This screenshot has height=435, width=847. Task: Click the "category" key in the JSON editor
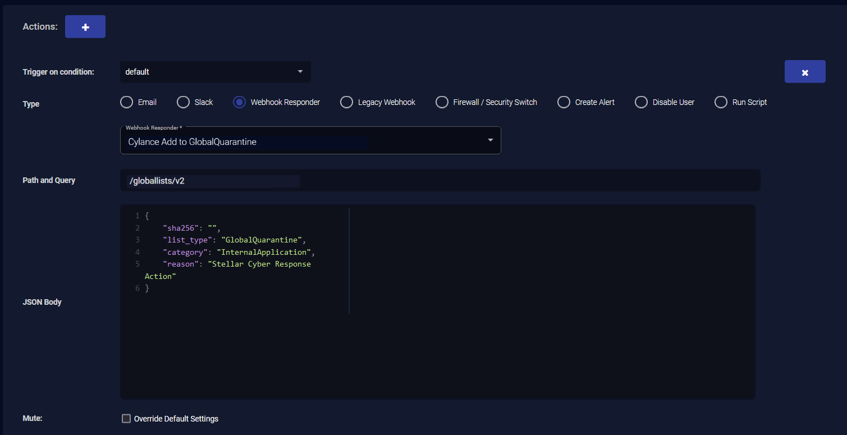click(185, 252)
